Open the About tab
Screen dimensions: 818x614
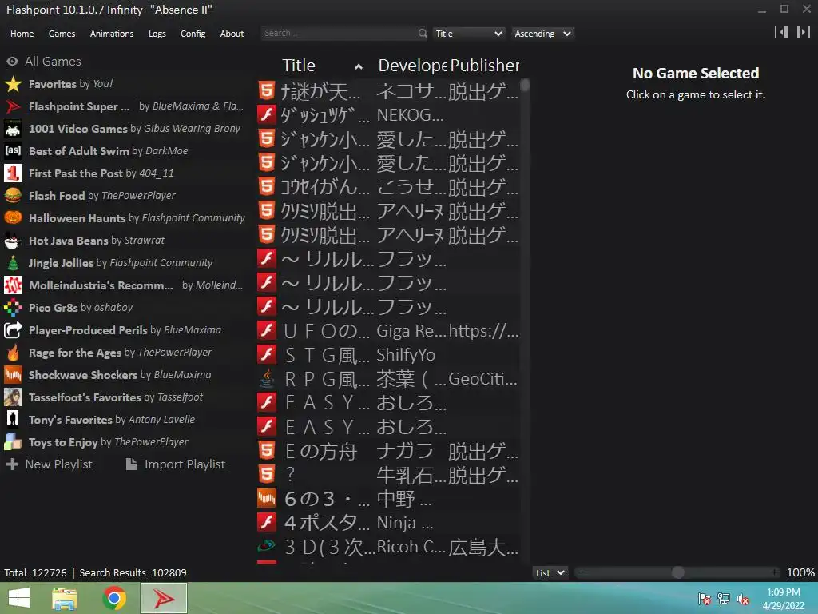tap(232, 34)
